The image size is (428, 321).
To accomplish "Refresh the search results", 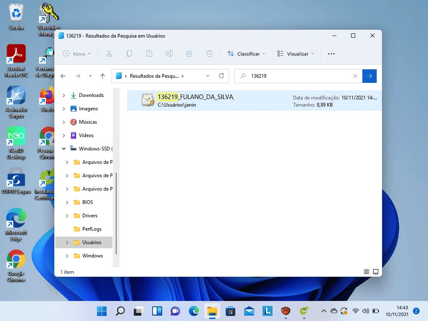I will click(x=222, y=76).
